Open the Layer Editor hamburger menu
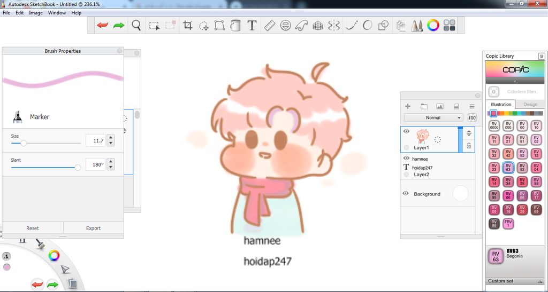Screen dimensions: 548x292 (x=472, y=106)
